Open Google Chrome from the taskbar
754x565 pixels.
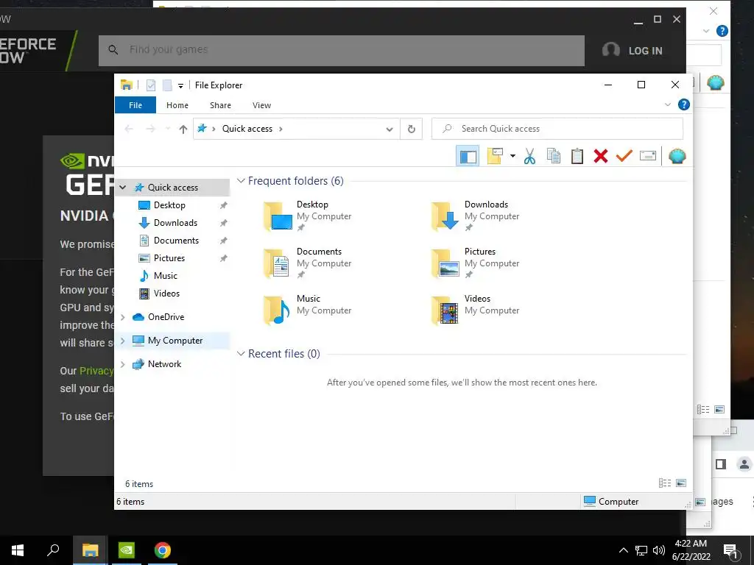163,550
